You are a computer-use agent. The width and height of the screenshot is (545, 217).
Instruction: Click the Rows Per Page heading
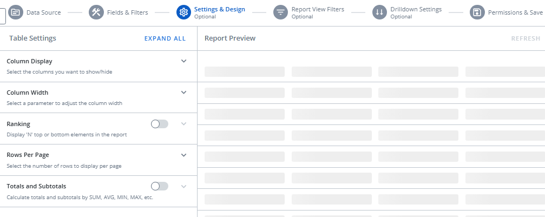click(28, 155)
